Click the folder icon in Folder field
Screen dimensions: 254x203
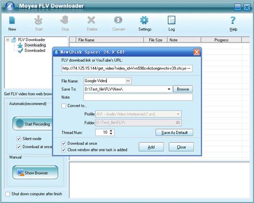pos(178,123)
